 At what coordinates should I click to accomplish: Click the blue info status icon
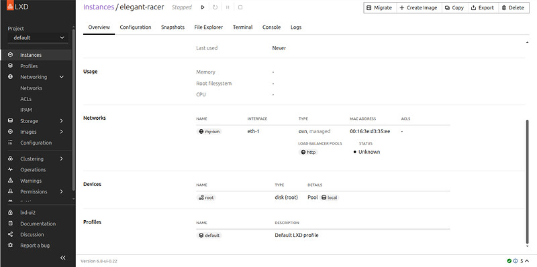515,261
